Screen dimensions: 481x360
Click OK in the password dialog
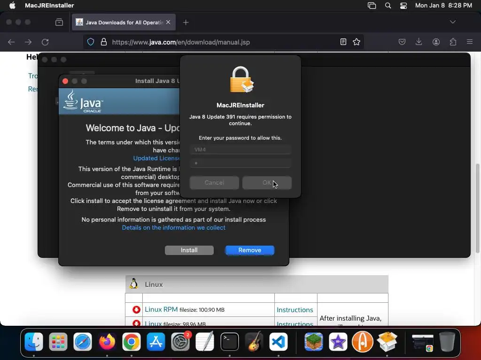click(267, 183)
